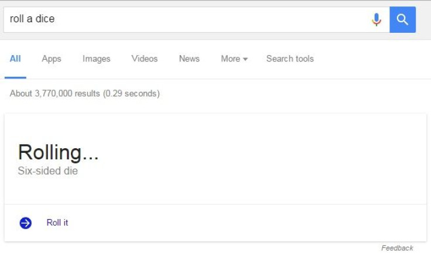This screenshot has height=263, width=431.
Task: Click the arrow next to More
Action: tap(245, 59)
